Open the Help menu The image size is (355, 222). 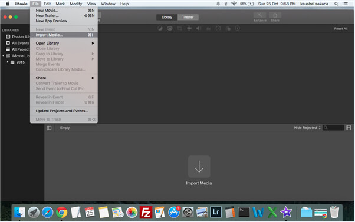124,4
